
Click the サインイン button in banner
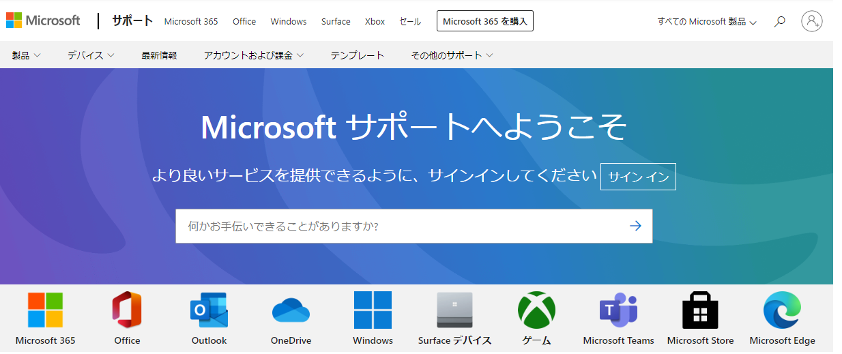point(638,177)
